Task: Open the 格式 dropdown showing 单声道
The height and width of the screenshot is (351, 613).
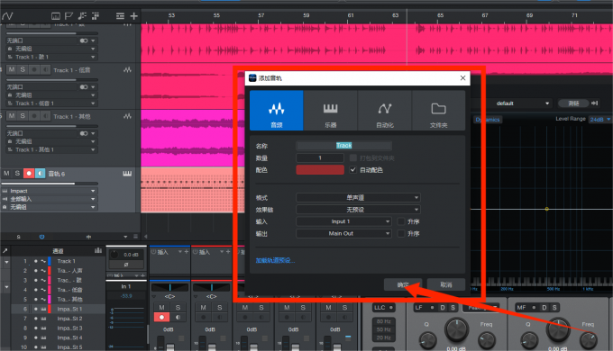Action: 358,198
